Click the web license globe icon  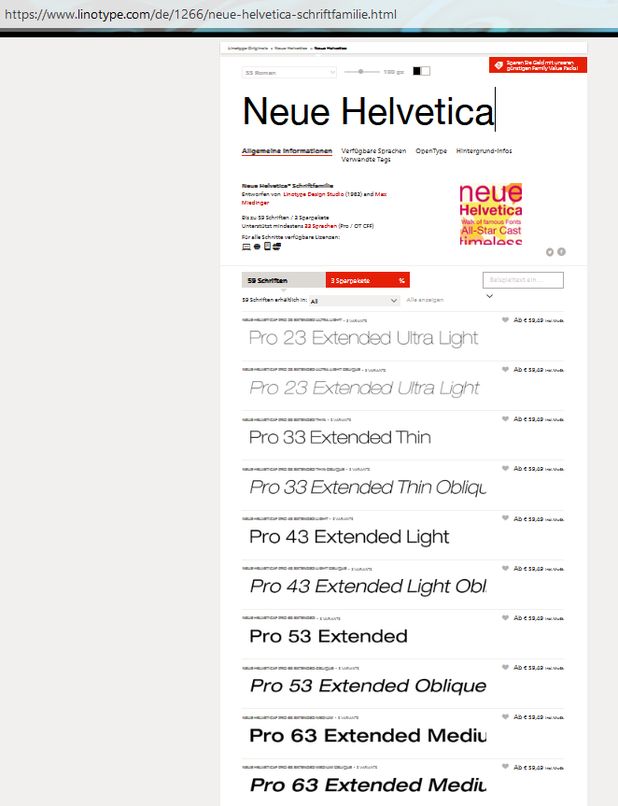click(x=257, y=247)
